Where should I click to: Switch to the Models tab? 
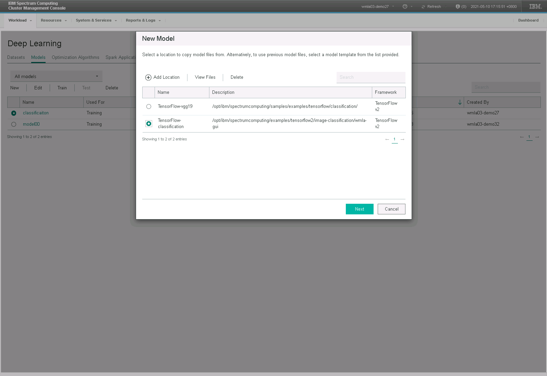coord(38,58)
